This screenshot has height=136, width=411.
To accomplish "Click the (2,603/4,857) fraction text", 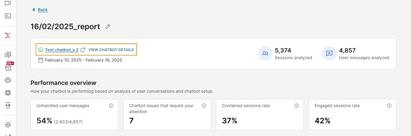I will (x=68, y=122).
